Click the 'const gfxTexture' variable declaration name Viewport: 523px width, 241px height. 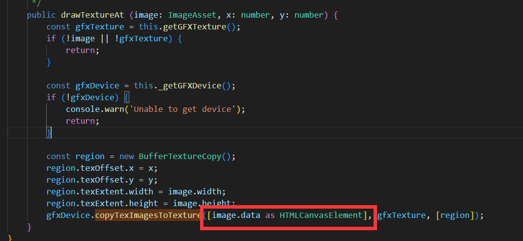coord(100,27)
